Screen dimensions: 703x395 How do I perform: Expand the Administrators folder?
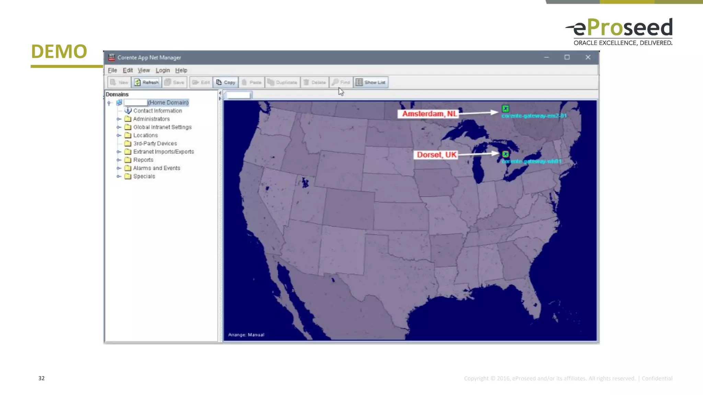coord(119,119)
